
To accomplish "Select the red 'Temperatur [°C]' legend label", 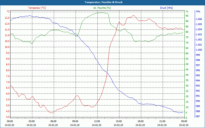I will tap(37, 8).
